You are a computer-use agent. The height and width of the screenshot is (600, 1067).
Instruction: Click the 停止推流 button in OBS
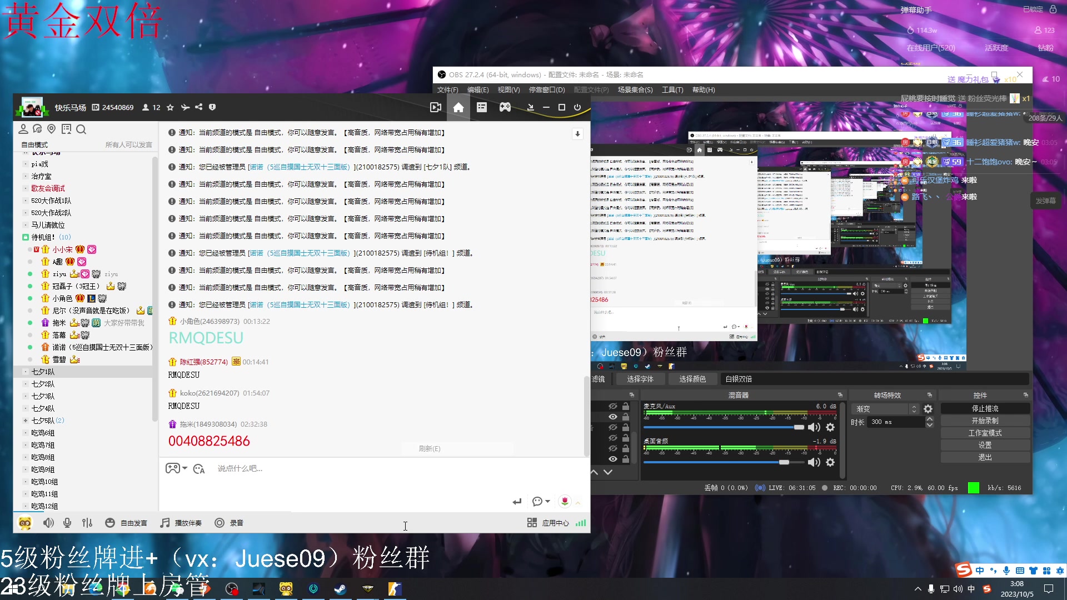pos(984,408)
